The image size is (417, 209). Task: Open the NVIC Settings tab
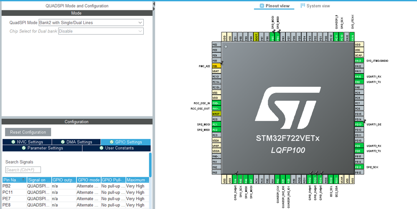point(27,142)
